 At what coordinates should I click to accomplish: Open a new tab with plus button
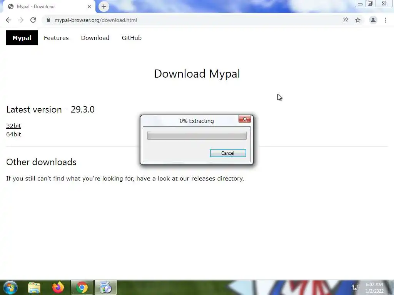point(104,7)
